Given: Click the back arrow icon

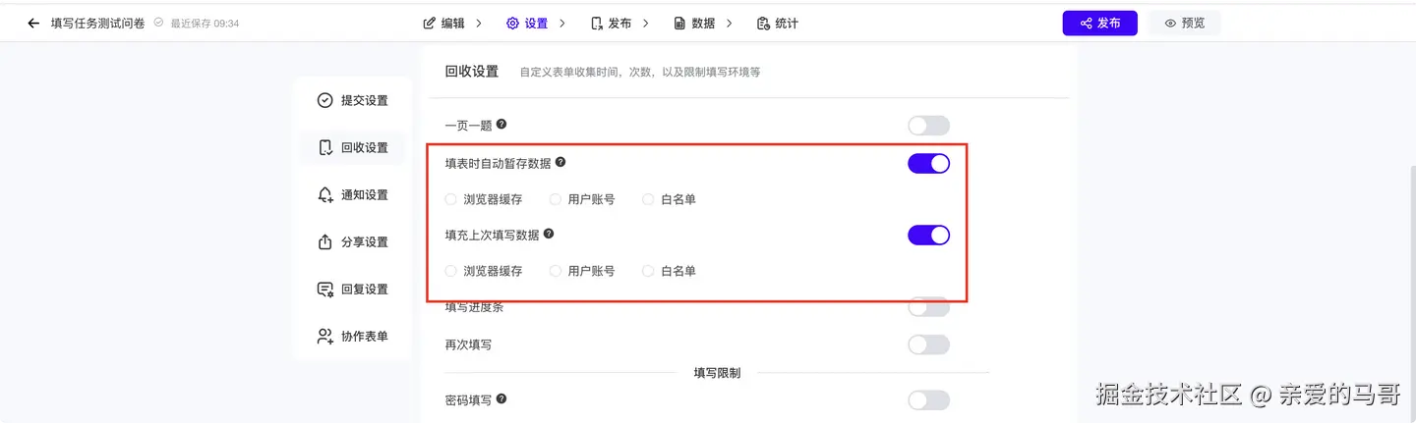Looking at the screenshot, I should click(33, 24).
